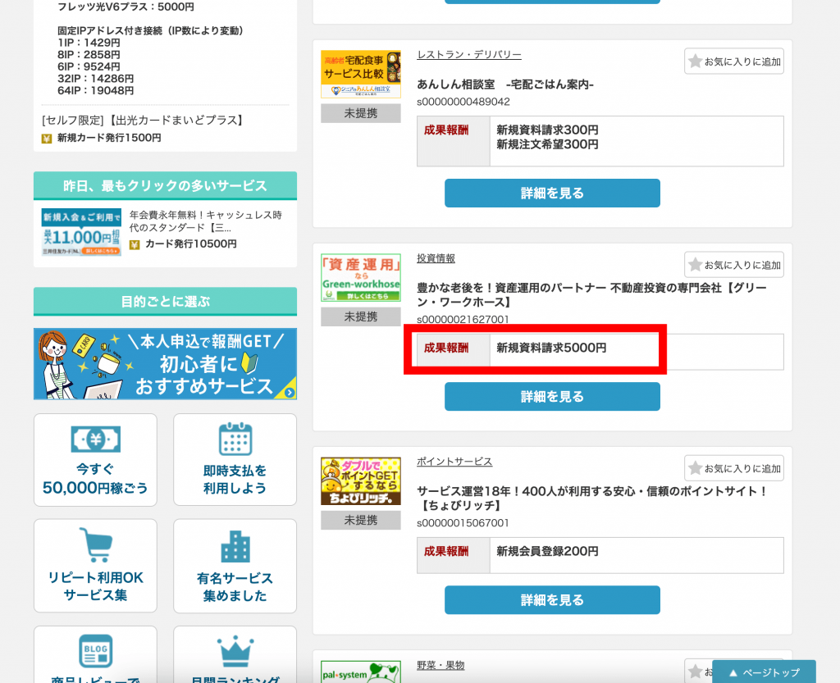This screenshot has width=840, height=683.
Task: Open the 野菜・果物 category link
Action: click(x=441, y=665)
